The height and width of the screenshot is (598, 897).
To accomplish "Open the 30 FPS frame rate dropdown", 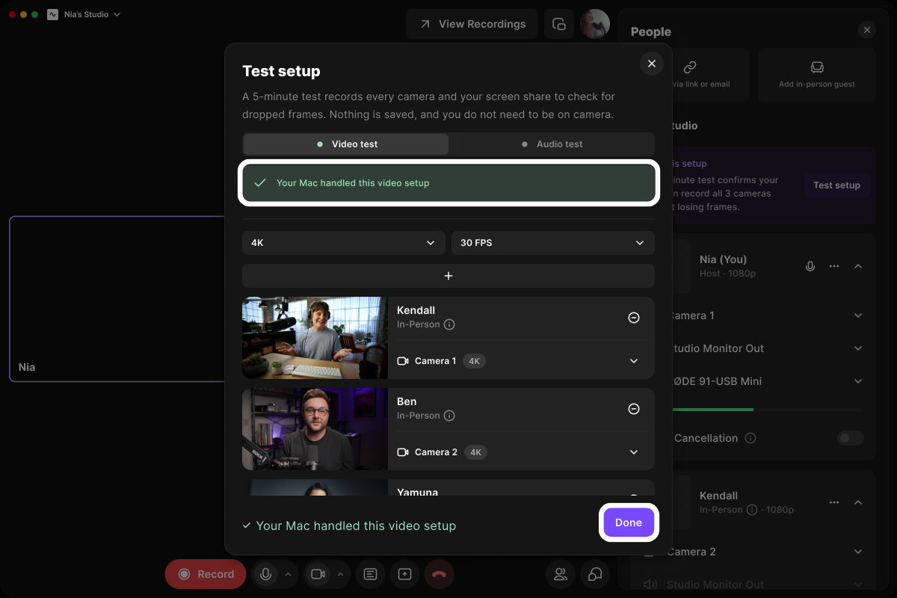I will tap(553, 243).
